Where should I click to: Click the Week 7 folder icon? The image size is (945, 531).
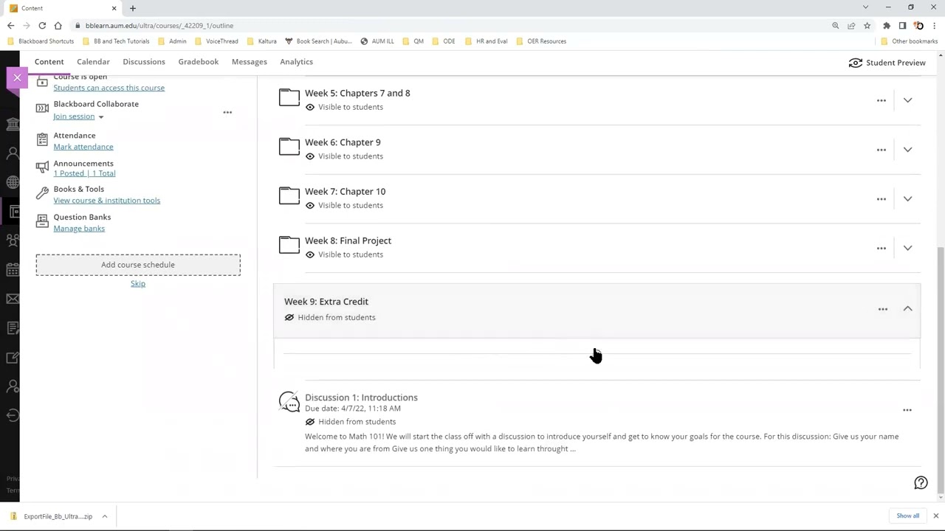[x=289, y=195]
